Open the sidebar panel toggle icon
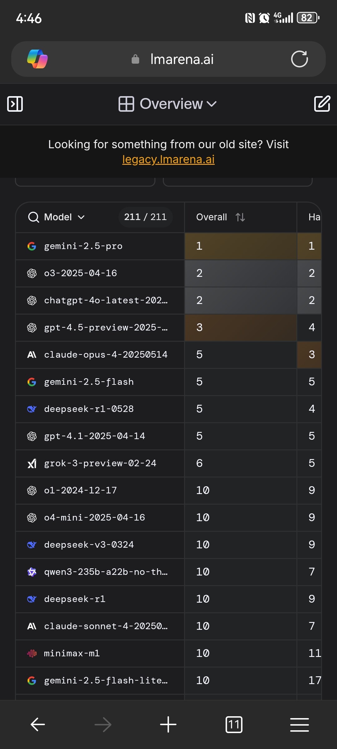Screen dimensions: 337x749 click(15, 104)
